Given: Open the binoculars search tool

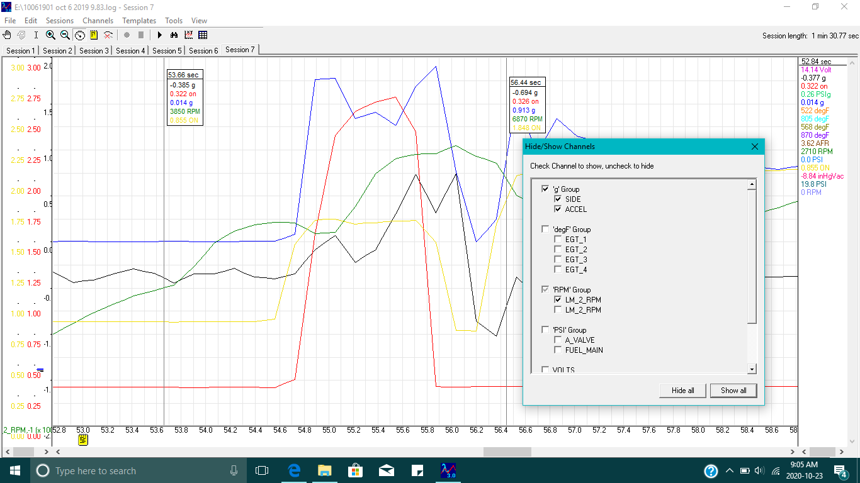Looking at the screenshot, I should click(174, 35).
